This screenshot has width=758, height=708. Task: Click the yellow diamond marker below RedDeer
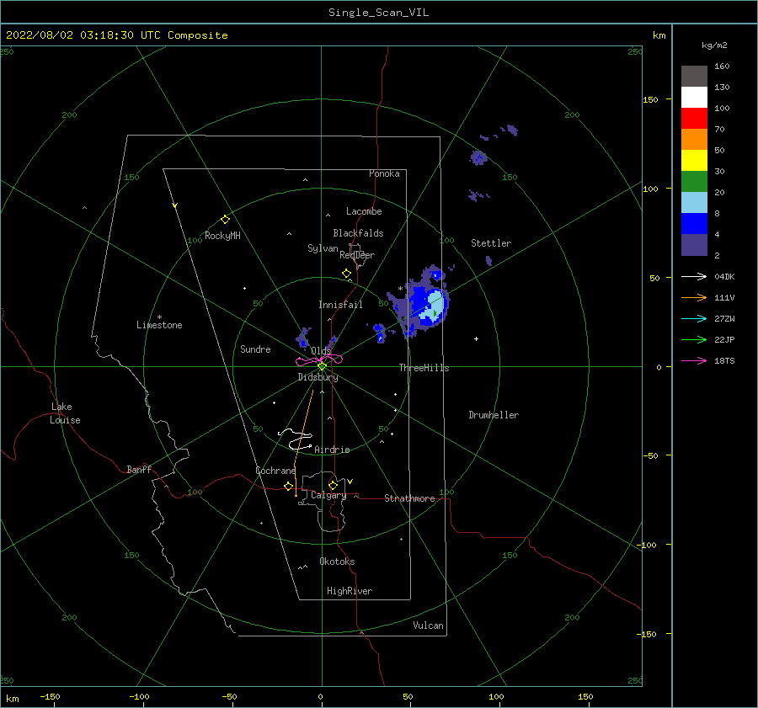tap(346, 274)
